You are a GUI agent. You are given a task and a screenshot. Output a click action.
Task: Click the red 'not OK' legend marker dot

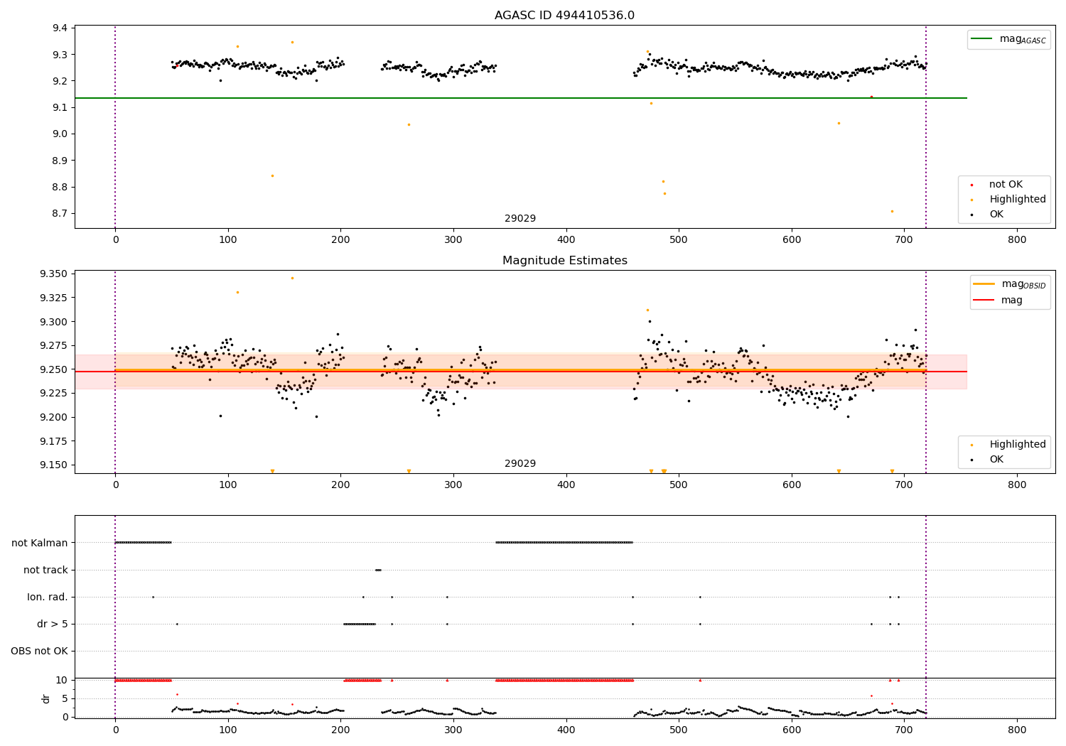tap(971, 185)
